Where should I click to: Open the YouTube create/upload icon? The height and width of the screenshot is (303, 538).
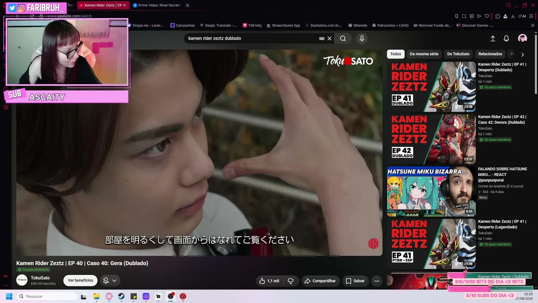coord(493,38)
